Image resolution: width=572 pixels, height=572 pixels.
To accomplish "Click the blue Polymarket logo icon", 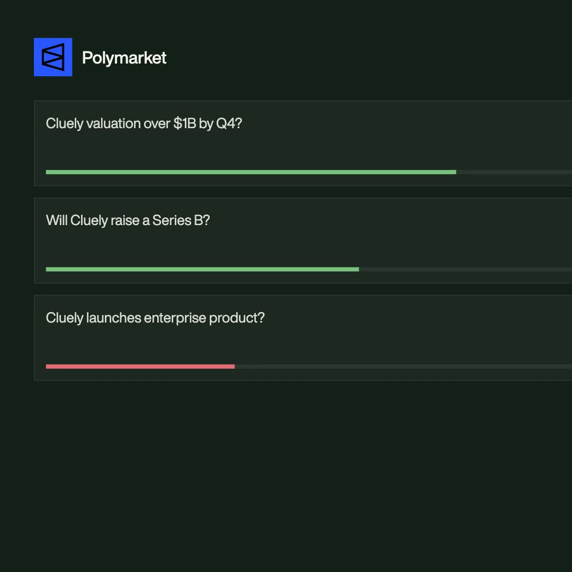I will [53, 57].
